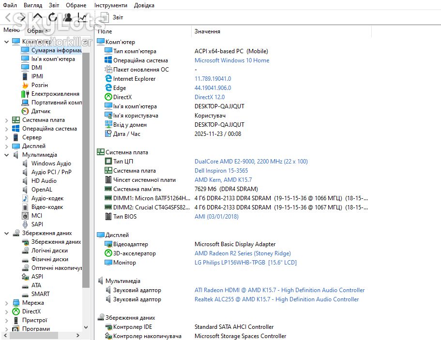
Task: Open the LG Philips LP156WHB-TPGB monitor link
Action: point(245,263)
